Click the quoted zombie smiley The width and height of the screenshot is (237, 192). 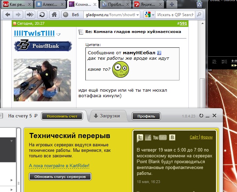(121, 69)
